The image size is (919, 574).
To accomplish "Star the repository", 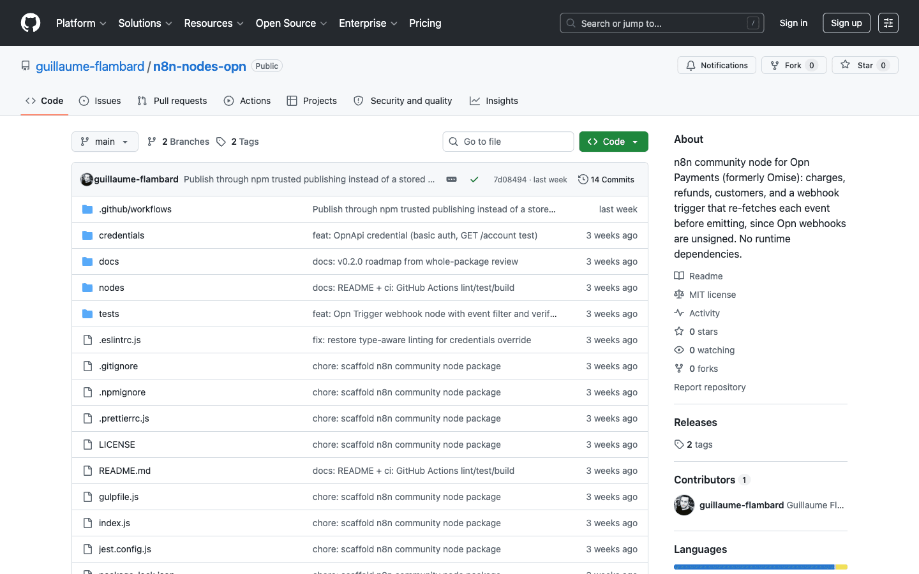I will click(865, 65).
